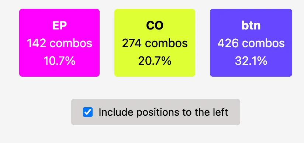Click the white checkmark icon in blue box
Image resolution: width=304 pixels, height=143 pixels.
(x=88, y=112)
